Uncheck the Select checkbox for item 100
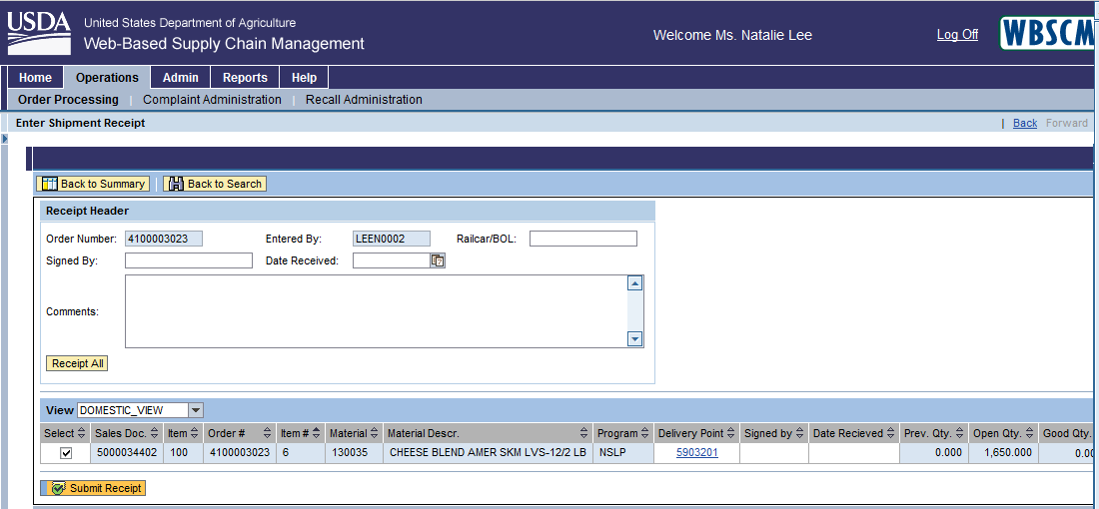 pyautogui.click(x=66, y=453)
